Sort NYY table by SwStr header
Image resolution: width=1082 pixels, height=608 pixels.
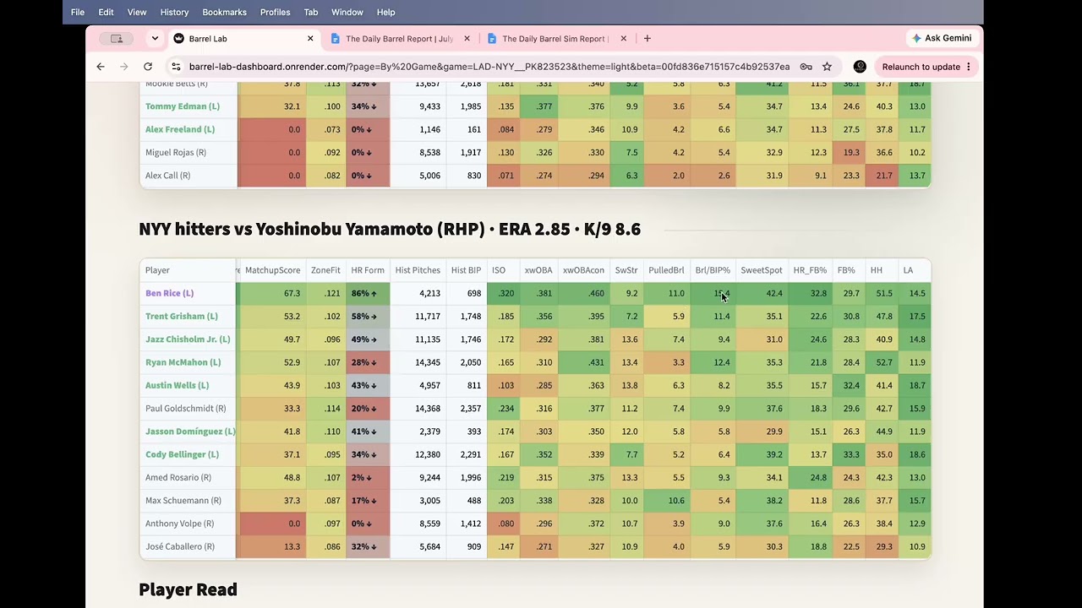(x=626, y=270)
